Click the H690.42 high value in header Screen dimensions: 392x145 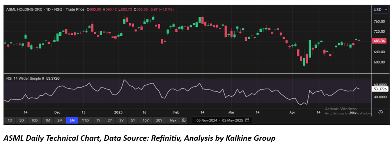click(110, 9)
